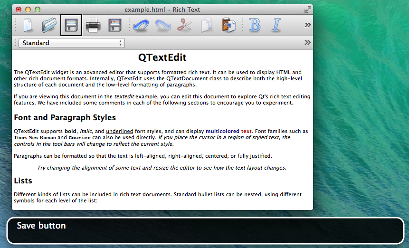Click the fullscreen arrows in title bar
Image resolution: width=409 pixels, height=248 pixels.
(x=307, y=9)
